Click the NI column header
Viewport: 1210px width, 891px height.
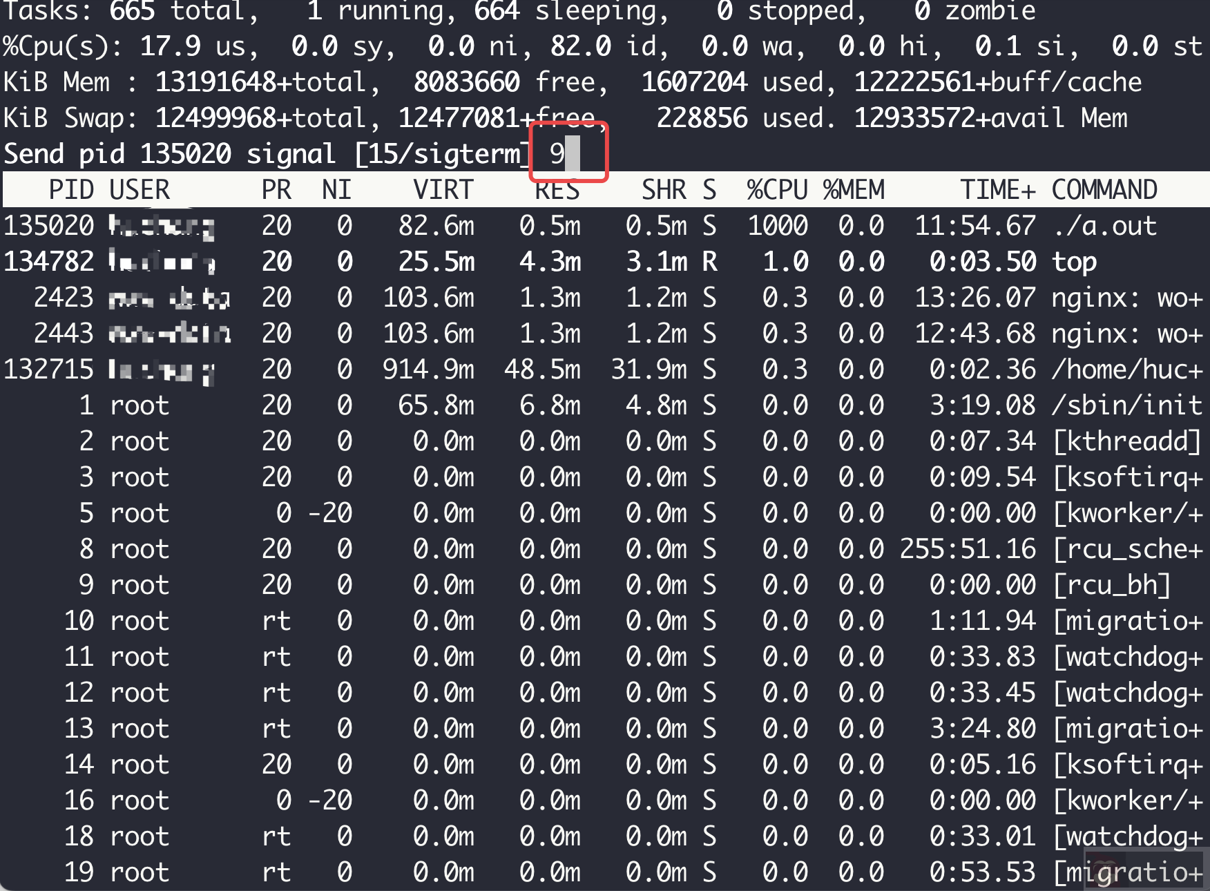point(336,189)
